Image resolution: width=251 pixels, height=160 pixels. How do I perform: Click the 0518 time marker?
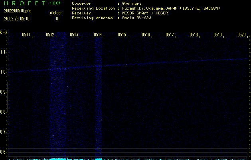coord(194,35)
